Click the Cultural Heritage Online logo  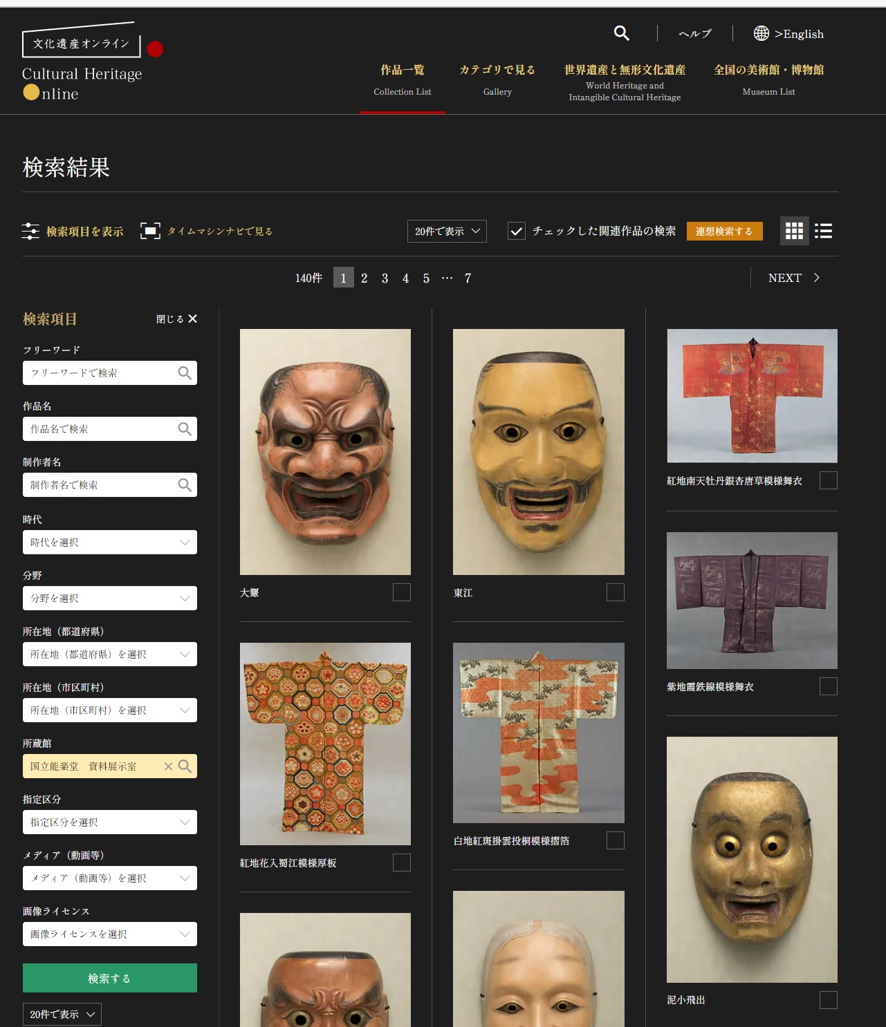coord(93,62)
